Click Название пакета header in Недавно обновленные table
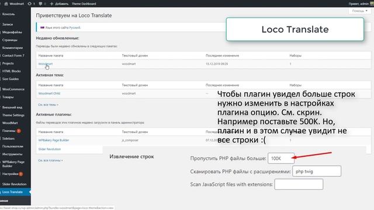 [x=51, y=55]
